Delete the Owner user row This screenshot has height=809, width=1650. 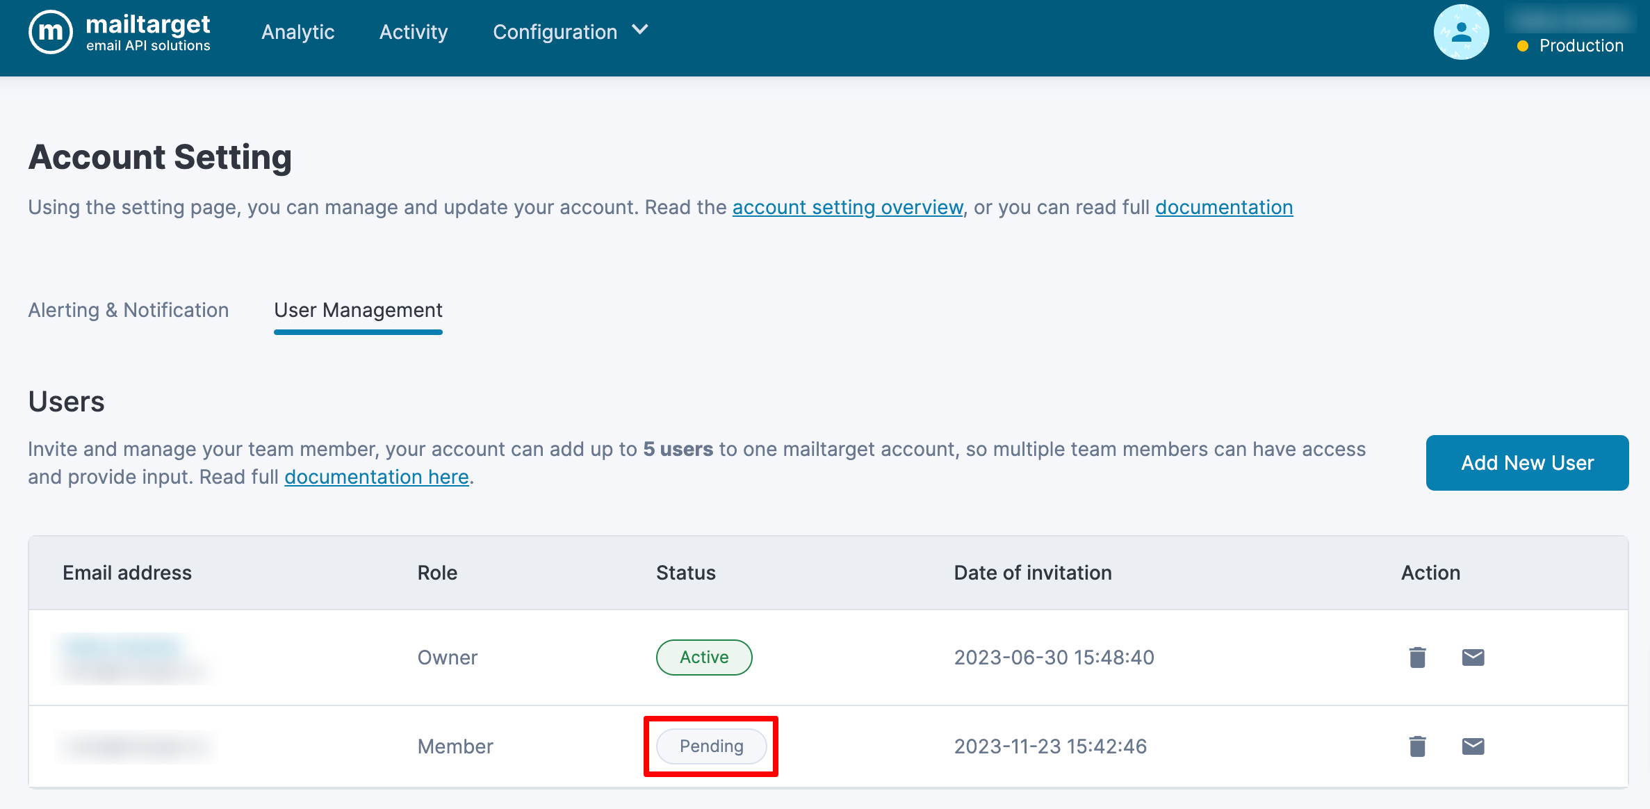[x=1417, y=657]
